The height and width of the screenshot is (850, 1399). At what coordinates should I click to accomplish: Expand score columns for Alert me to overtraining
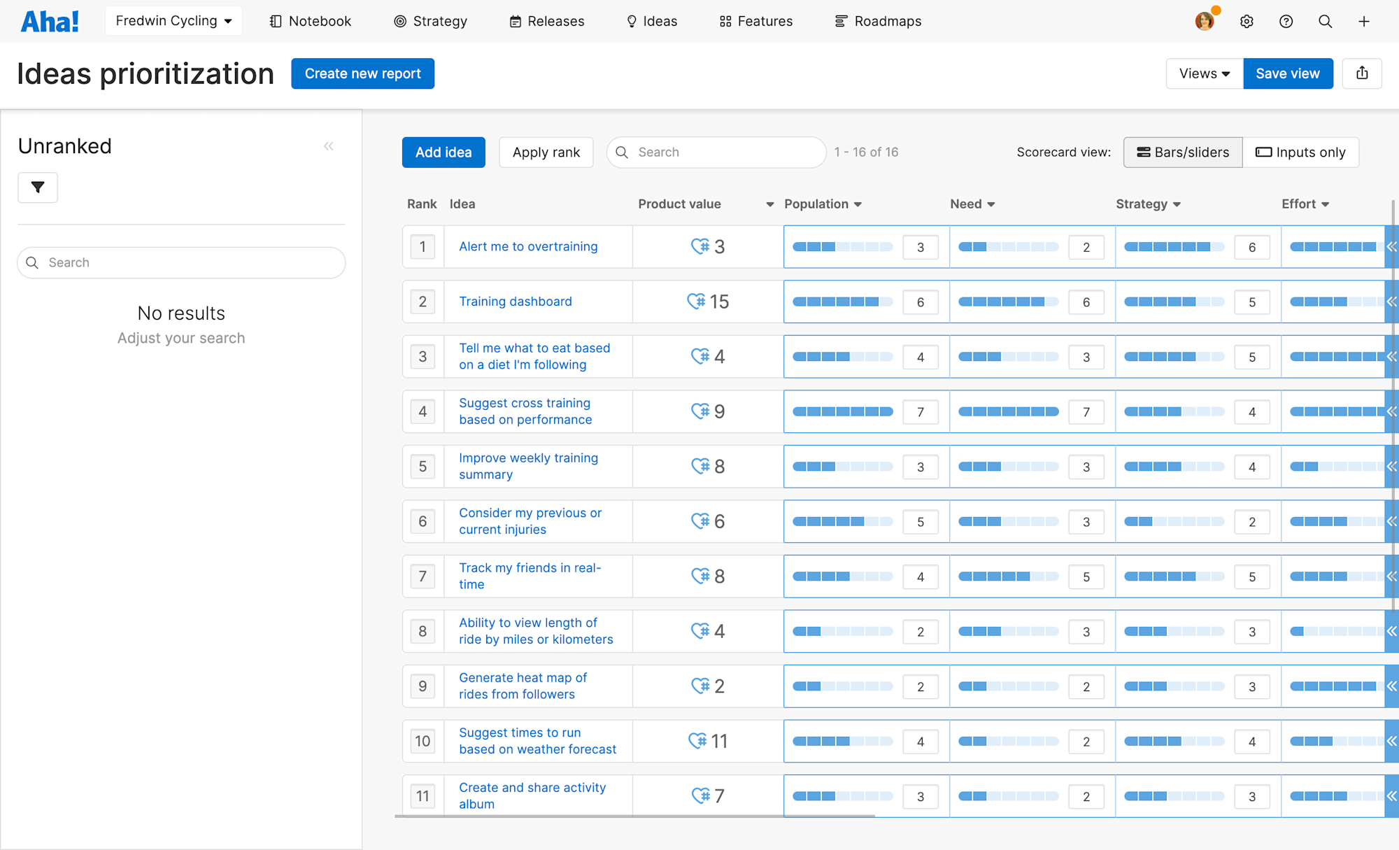click(x=1391, y=246)
